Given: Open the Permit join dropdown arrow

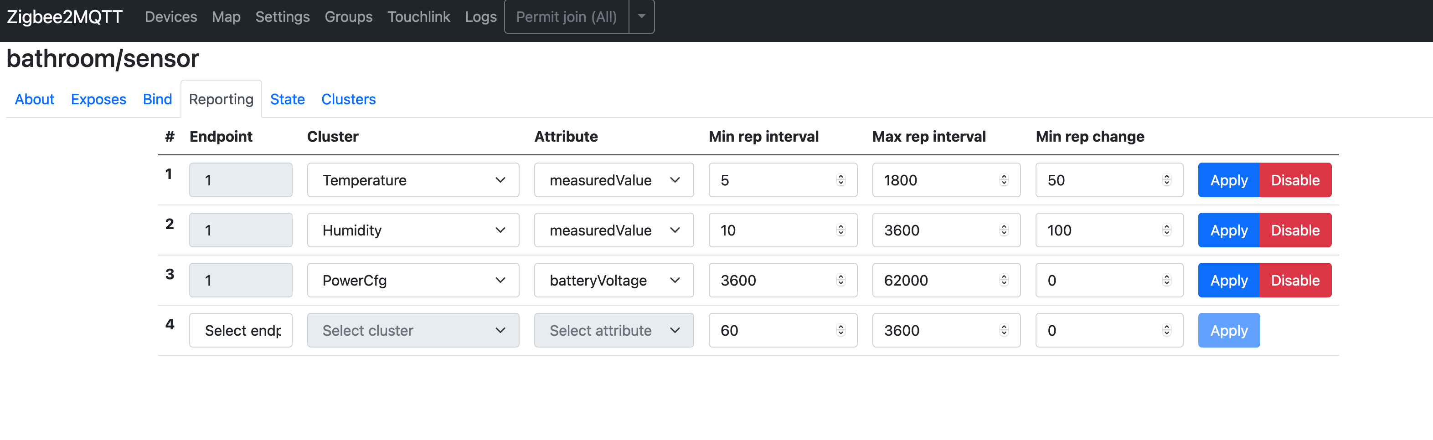Looking at the screenshot, I should [641, 17].
